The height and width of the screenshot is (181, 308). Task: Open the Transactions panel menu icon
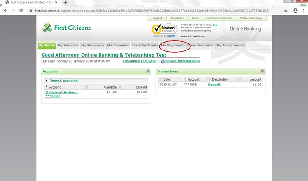pos(262,71)
